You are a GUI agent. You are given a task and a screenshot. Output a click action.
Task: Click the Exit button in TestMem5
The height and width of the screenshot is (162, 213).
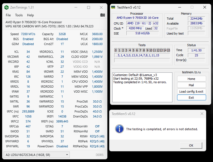click(191, 98)
